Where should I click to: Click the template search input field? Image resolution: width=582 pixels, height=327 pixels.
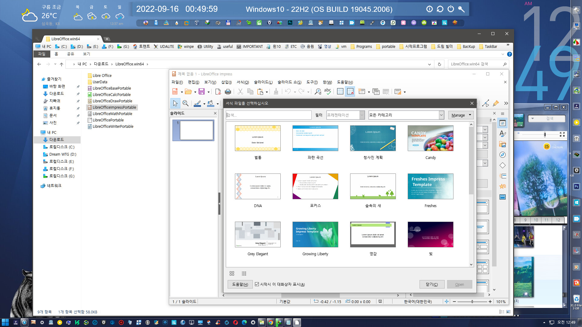269,115
